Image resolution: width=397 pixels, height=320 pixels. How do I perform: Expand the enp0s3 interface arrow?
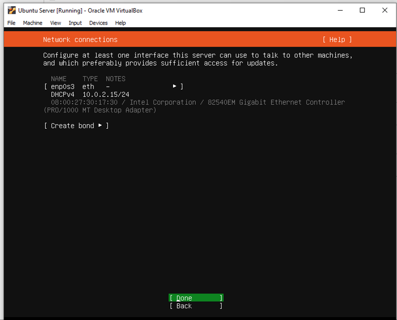click(175, 87)
